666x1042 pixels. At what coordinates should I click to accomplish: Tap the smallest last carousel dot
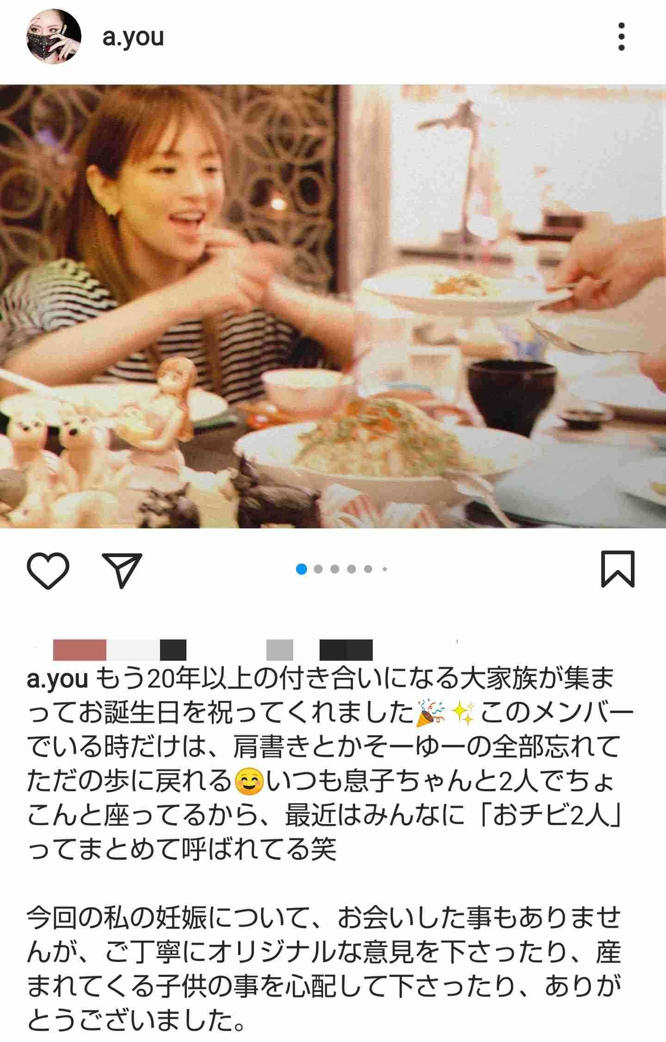pyautogui.click(x=385, y=569)
